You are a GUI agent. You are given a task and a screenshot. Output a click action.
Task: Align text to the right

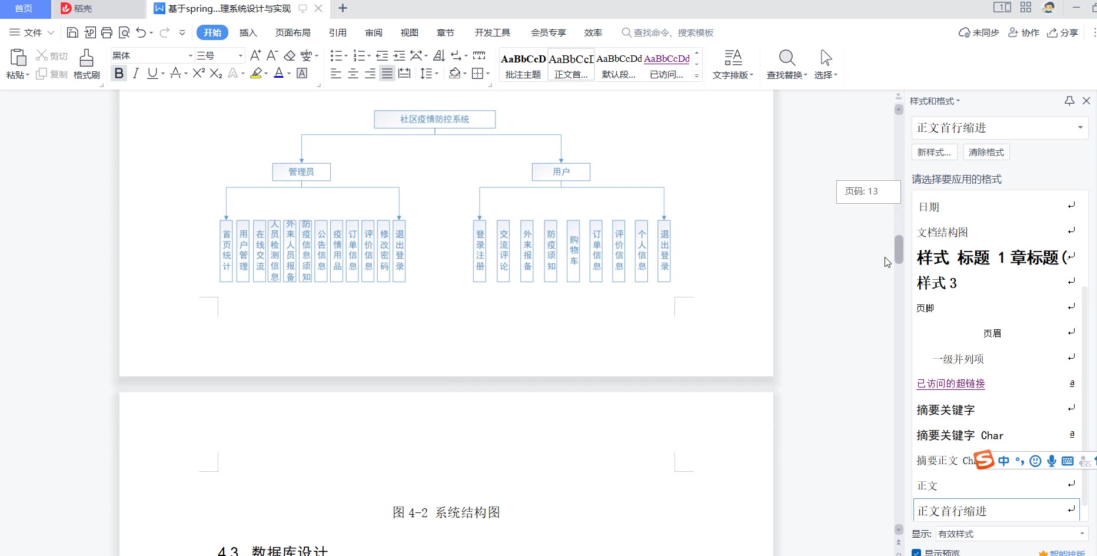click(x=370, y=73)
